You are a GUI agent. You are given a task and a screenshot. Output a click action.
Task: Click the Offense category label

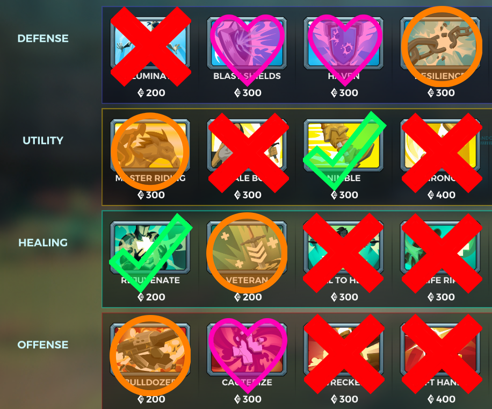(x=43, y=345)
